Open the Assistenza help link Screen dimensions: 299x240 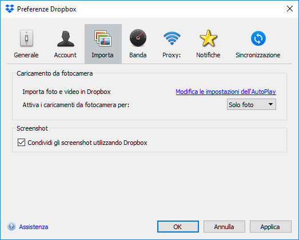tap(34, 227)
